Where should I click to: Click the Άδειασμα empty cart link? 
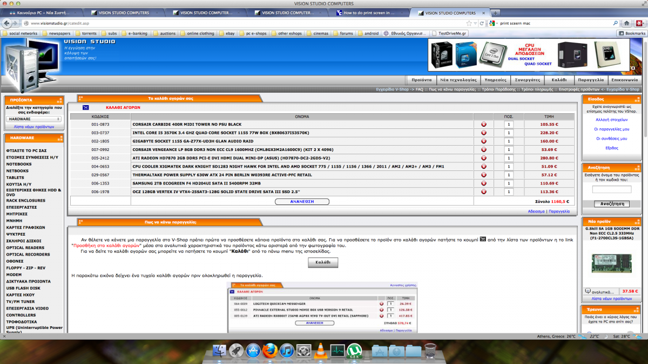coord(536,211)
